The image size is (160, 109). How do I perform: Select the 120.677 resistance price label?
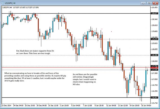(x=154, y=13)
